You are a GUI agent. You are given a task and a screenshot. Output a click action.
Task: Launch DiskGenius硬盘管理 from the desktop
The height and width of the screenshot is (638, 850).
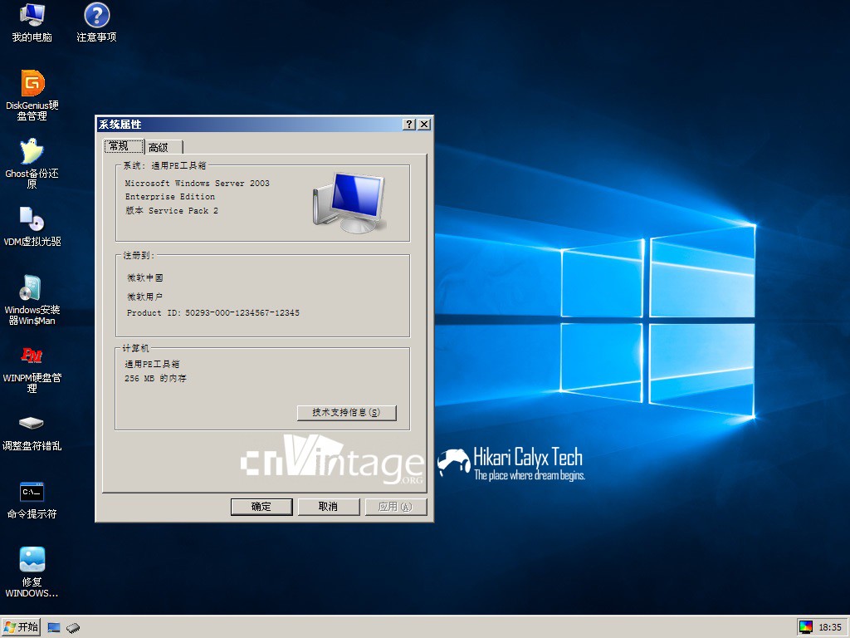[x=32, y=95]
